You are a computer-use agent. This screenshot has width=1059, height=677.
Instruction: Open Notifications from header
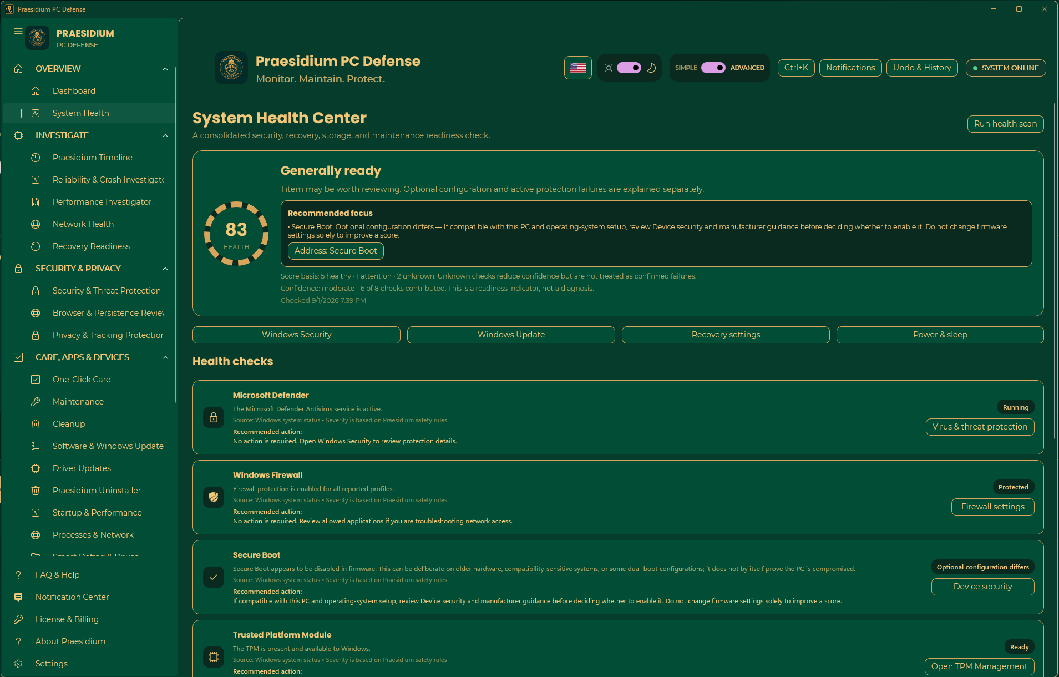pos(850,68)
